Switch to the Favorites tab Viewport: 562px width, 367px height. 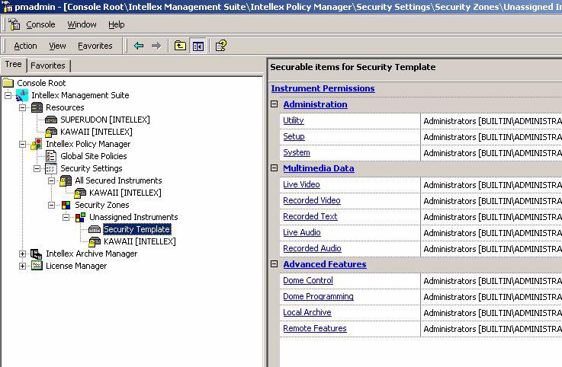pos(48,66)
